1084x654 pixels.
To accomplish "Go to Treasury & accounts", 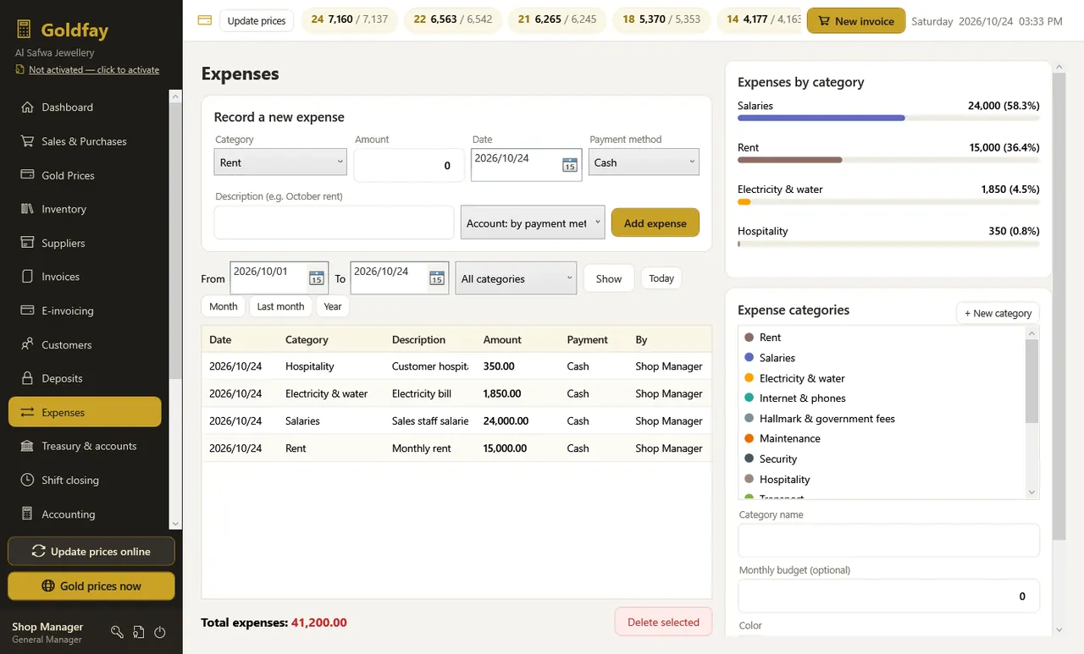I will (x=85, y=446).
